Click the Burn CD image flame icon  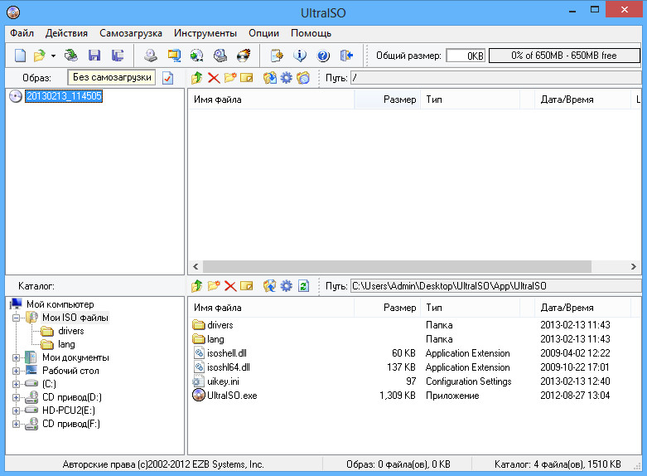click(244, 56)
